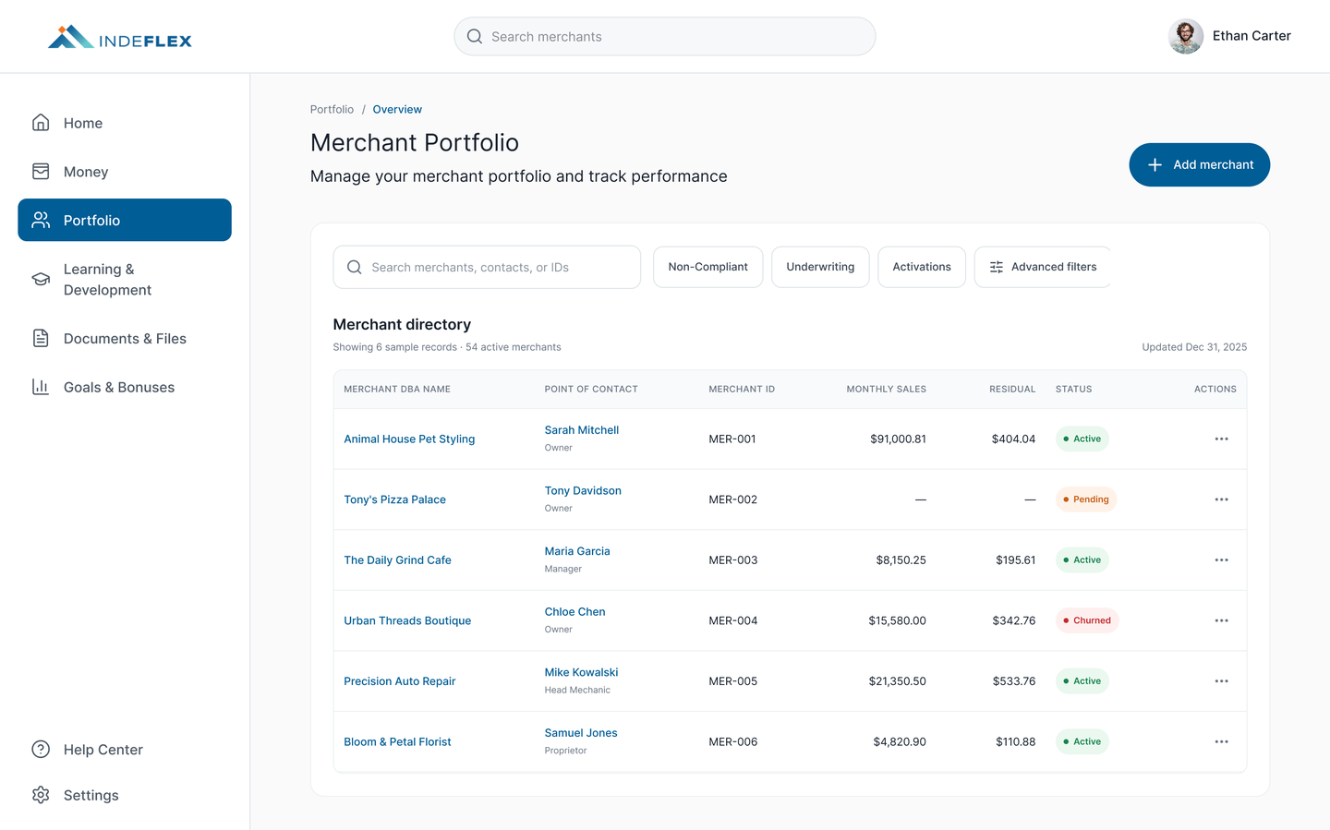This screenshot has width=1330, height=830.
Task: Click contact Samuel Jones
Action: pyautogui.click(x=581, y=732)
